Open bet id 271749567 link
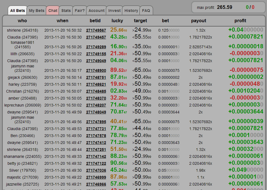This screenshot has width=267, height=190. (x=96, y=30)
